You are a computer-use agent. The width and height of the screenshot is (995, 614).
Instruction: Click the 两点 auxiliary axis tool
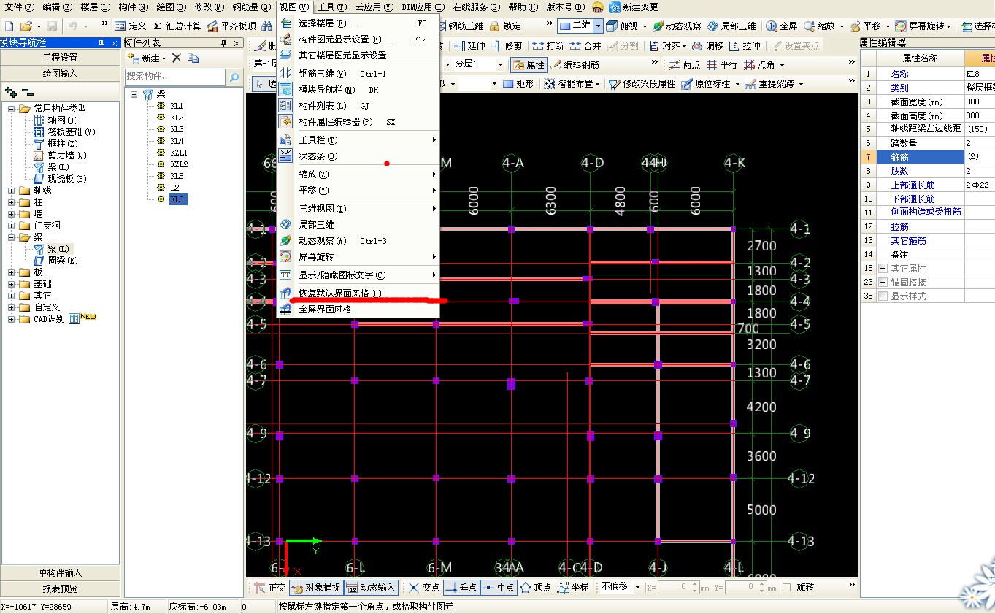[684, 64]
